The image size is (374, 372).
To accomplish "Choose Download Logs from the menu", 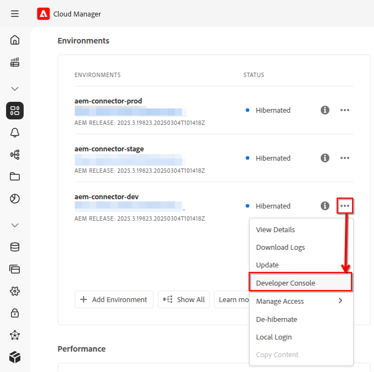I will coord(301,248).
